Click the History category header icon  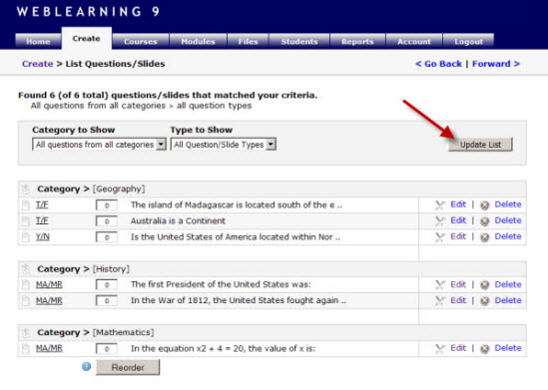pos(26,269)
